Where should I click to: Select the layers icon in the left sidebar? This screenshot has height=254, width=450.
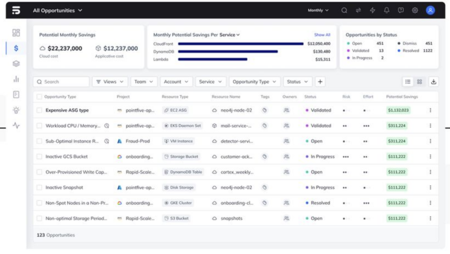click(x=16, y=64)
